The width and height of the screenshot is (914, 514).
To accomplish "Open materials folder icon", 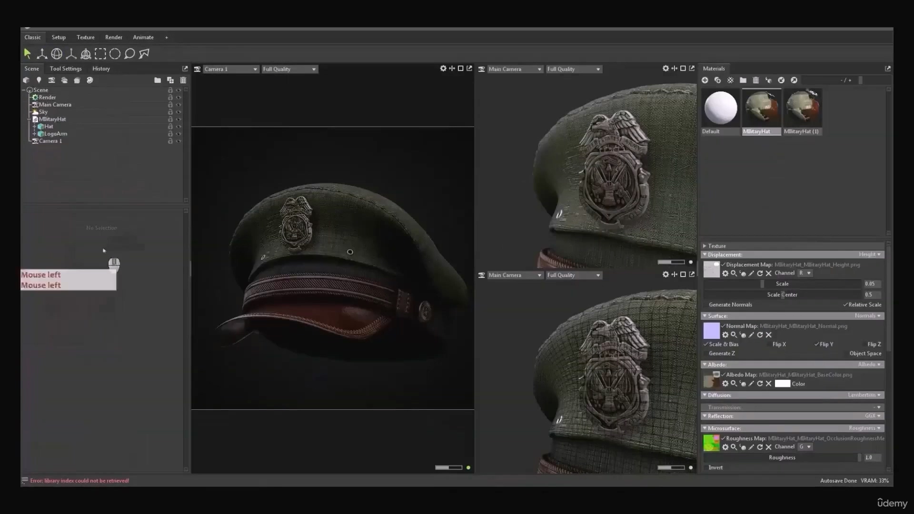I will tap(743, 80).
